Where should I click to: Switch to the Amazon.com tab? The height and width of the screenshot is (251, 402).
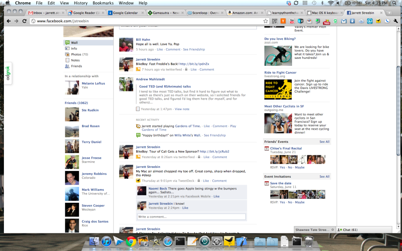(x=245, y=13)
